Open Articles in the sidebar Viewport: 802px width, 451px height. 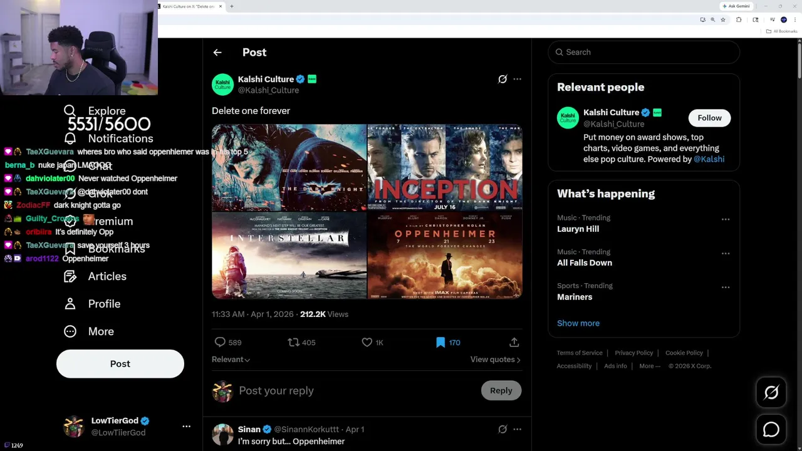(x=107, y=276)
